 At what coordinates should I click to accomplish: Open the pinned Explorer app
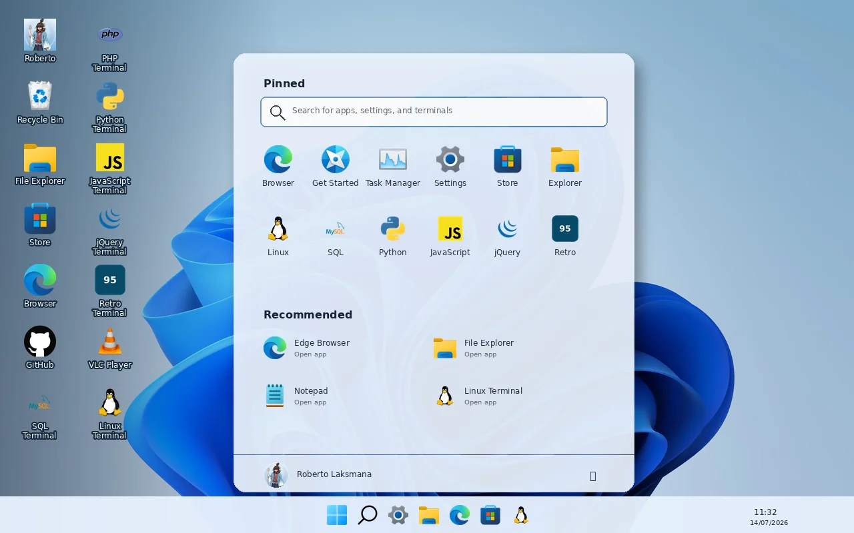tap(565, 167)
